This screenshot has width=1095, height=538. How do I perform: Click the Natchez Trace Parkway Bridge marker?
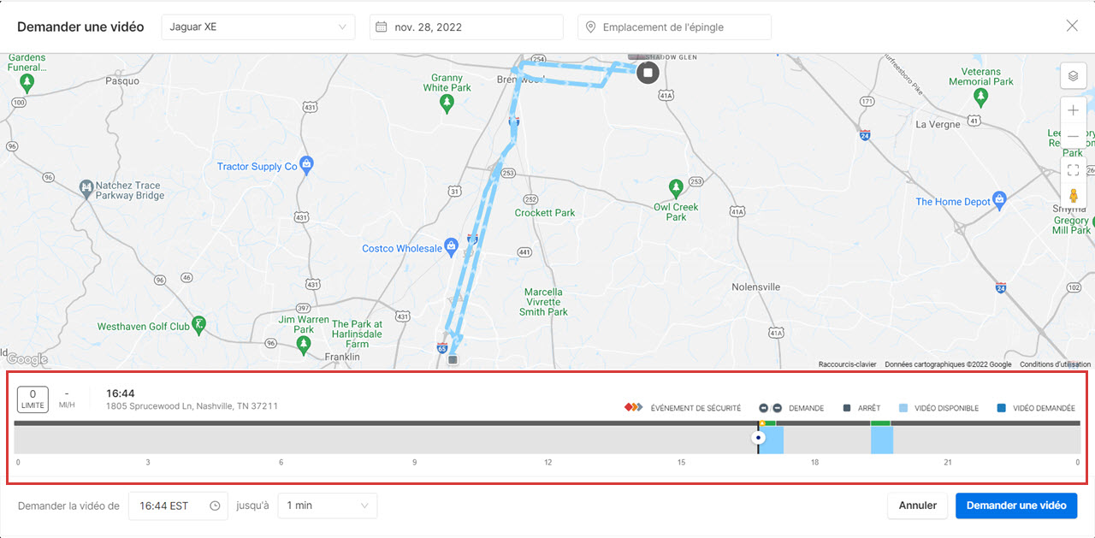point(86,186)
